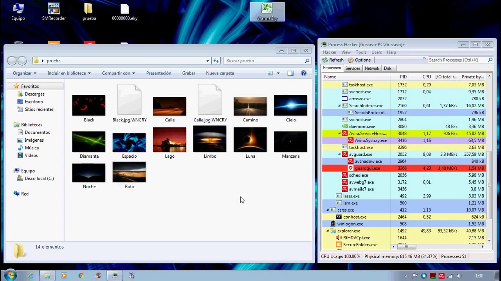Image resolution: width=501 pixels, height=281 pixels.
Task: Click Nueva carpeta in Explorer toolbar
Action: [x=220, y=73]
